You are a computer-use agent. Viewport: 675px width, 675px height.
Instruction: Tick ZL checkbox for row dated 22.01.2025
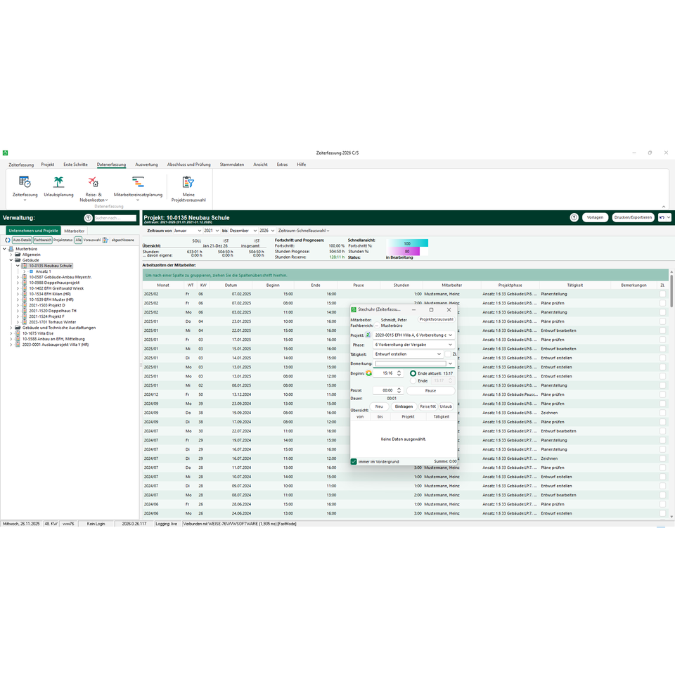(662, 330)
